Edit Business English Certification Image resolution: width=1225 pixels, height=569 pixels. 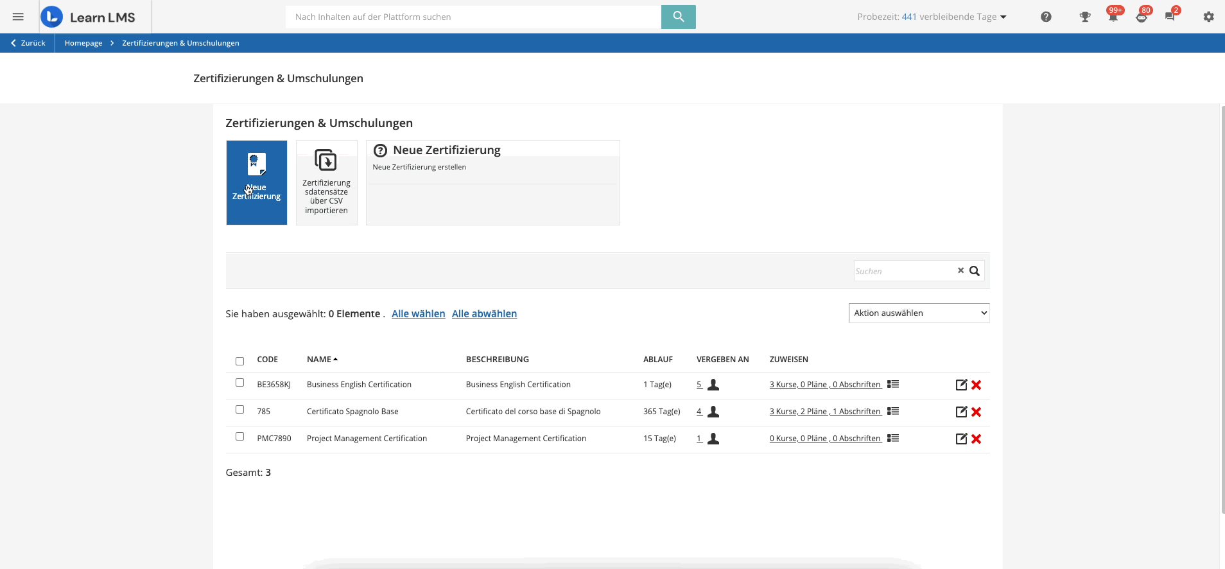tap(961, 385)
